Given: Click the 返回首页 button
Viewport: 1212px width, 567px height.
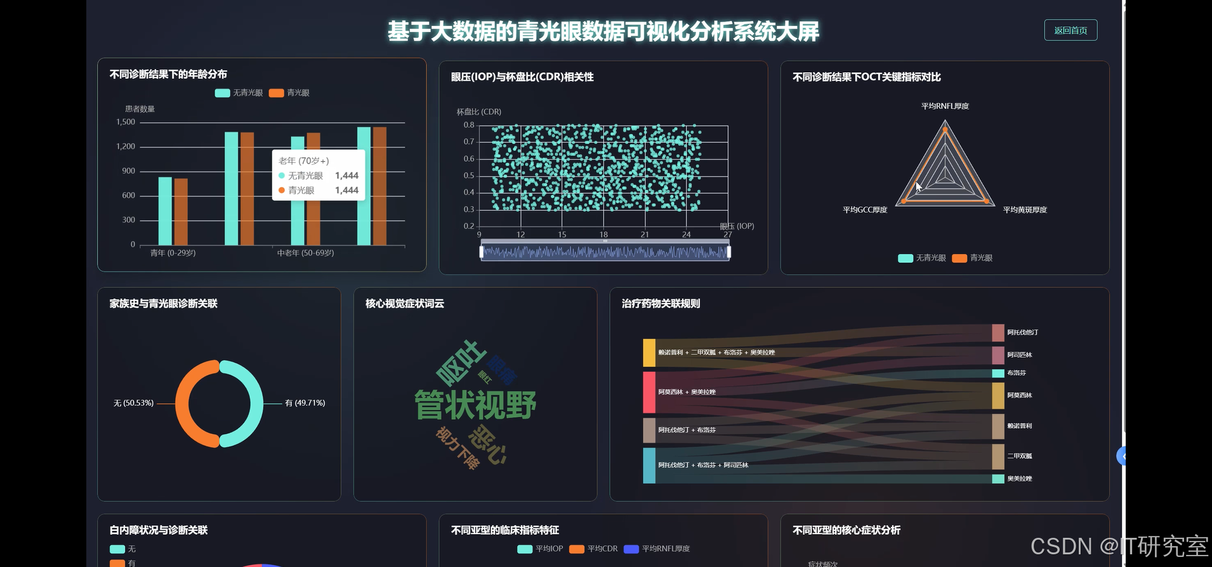Looking at the screenshot, I should tap(1070, 30).
